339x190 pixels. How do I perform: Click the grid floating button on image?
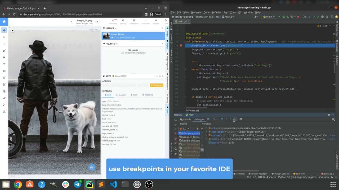92,167
